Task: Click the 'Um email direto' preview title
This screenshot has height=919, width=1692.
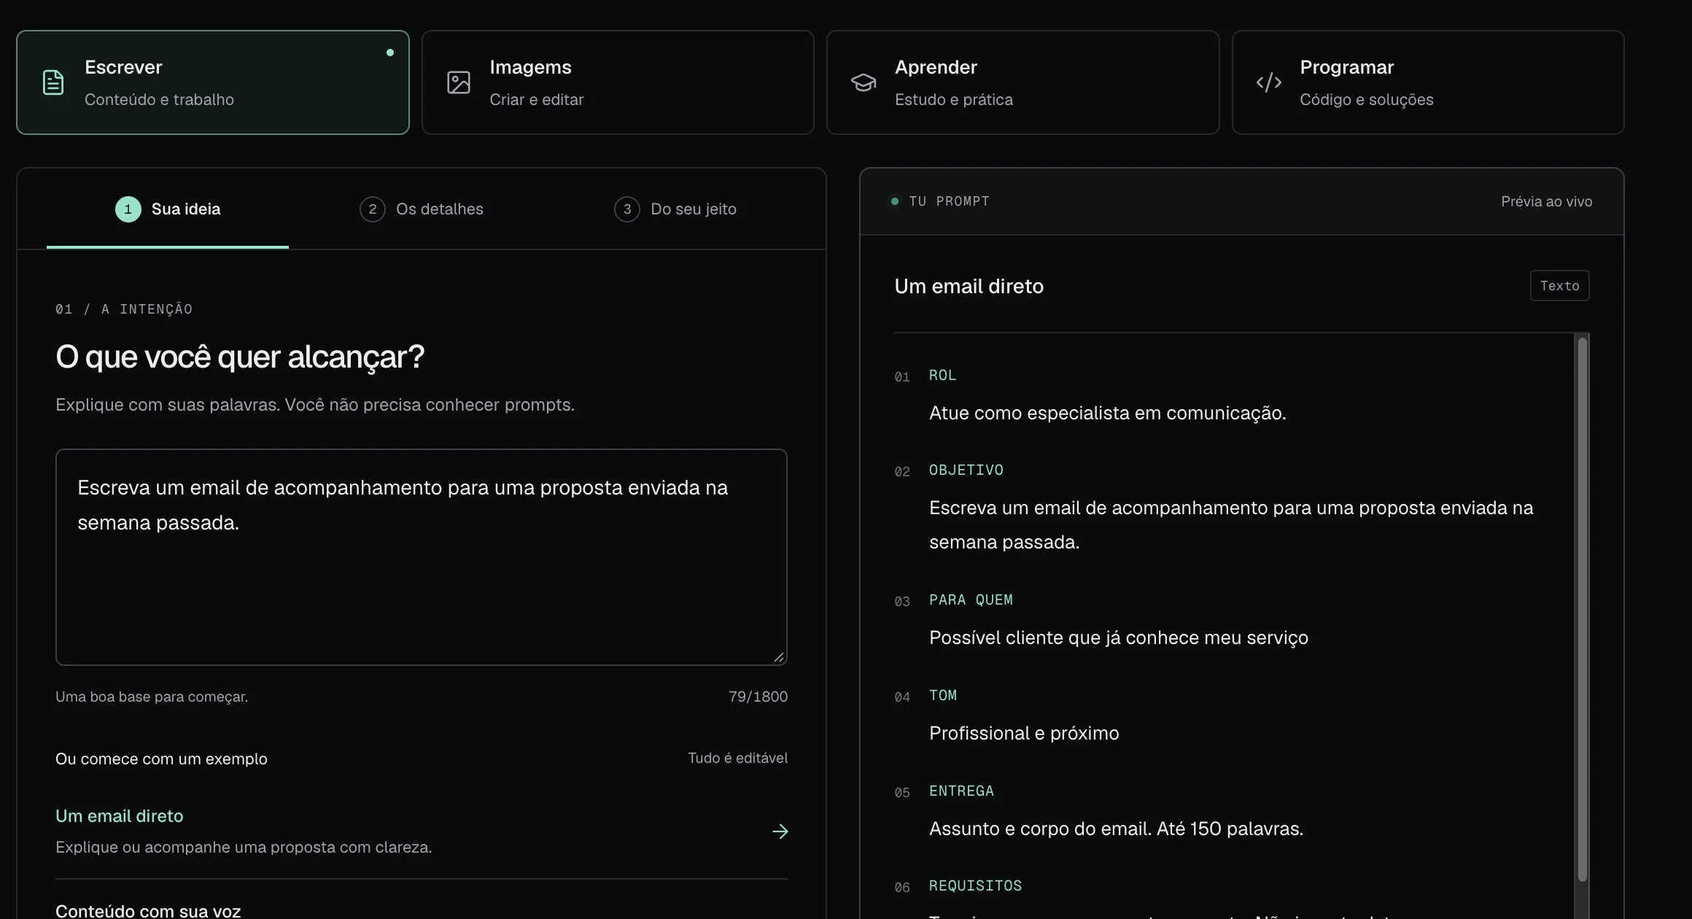Action: pyautogui.click(x=969, y=286)
